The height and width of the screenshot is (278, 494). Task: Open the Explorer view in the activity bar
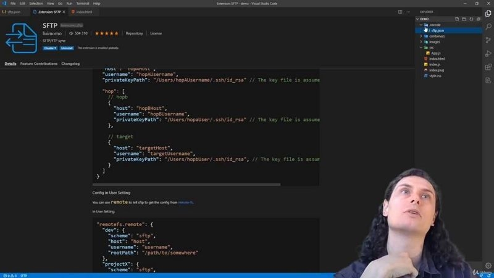(x=488, y=13)
